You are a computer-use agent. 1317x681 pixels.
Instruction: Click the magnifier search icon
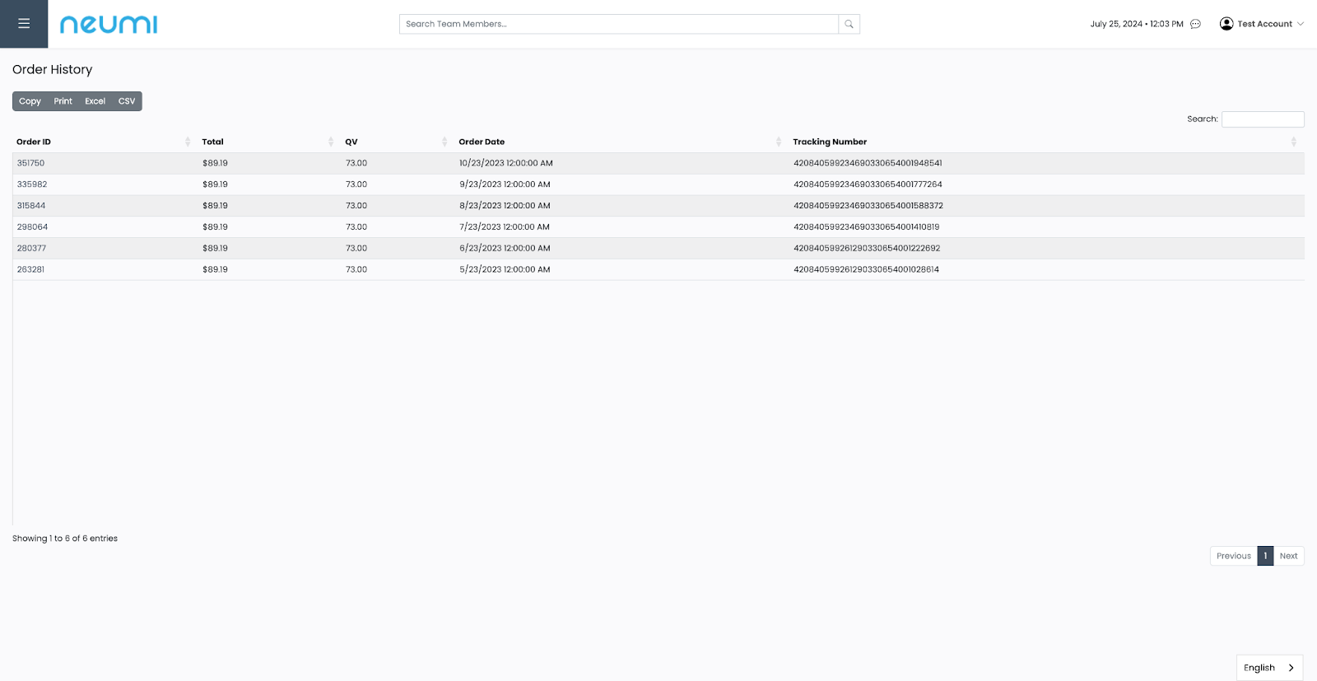(x=849, y=24)
